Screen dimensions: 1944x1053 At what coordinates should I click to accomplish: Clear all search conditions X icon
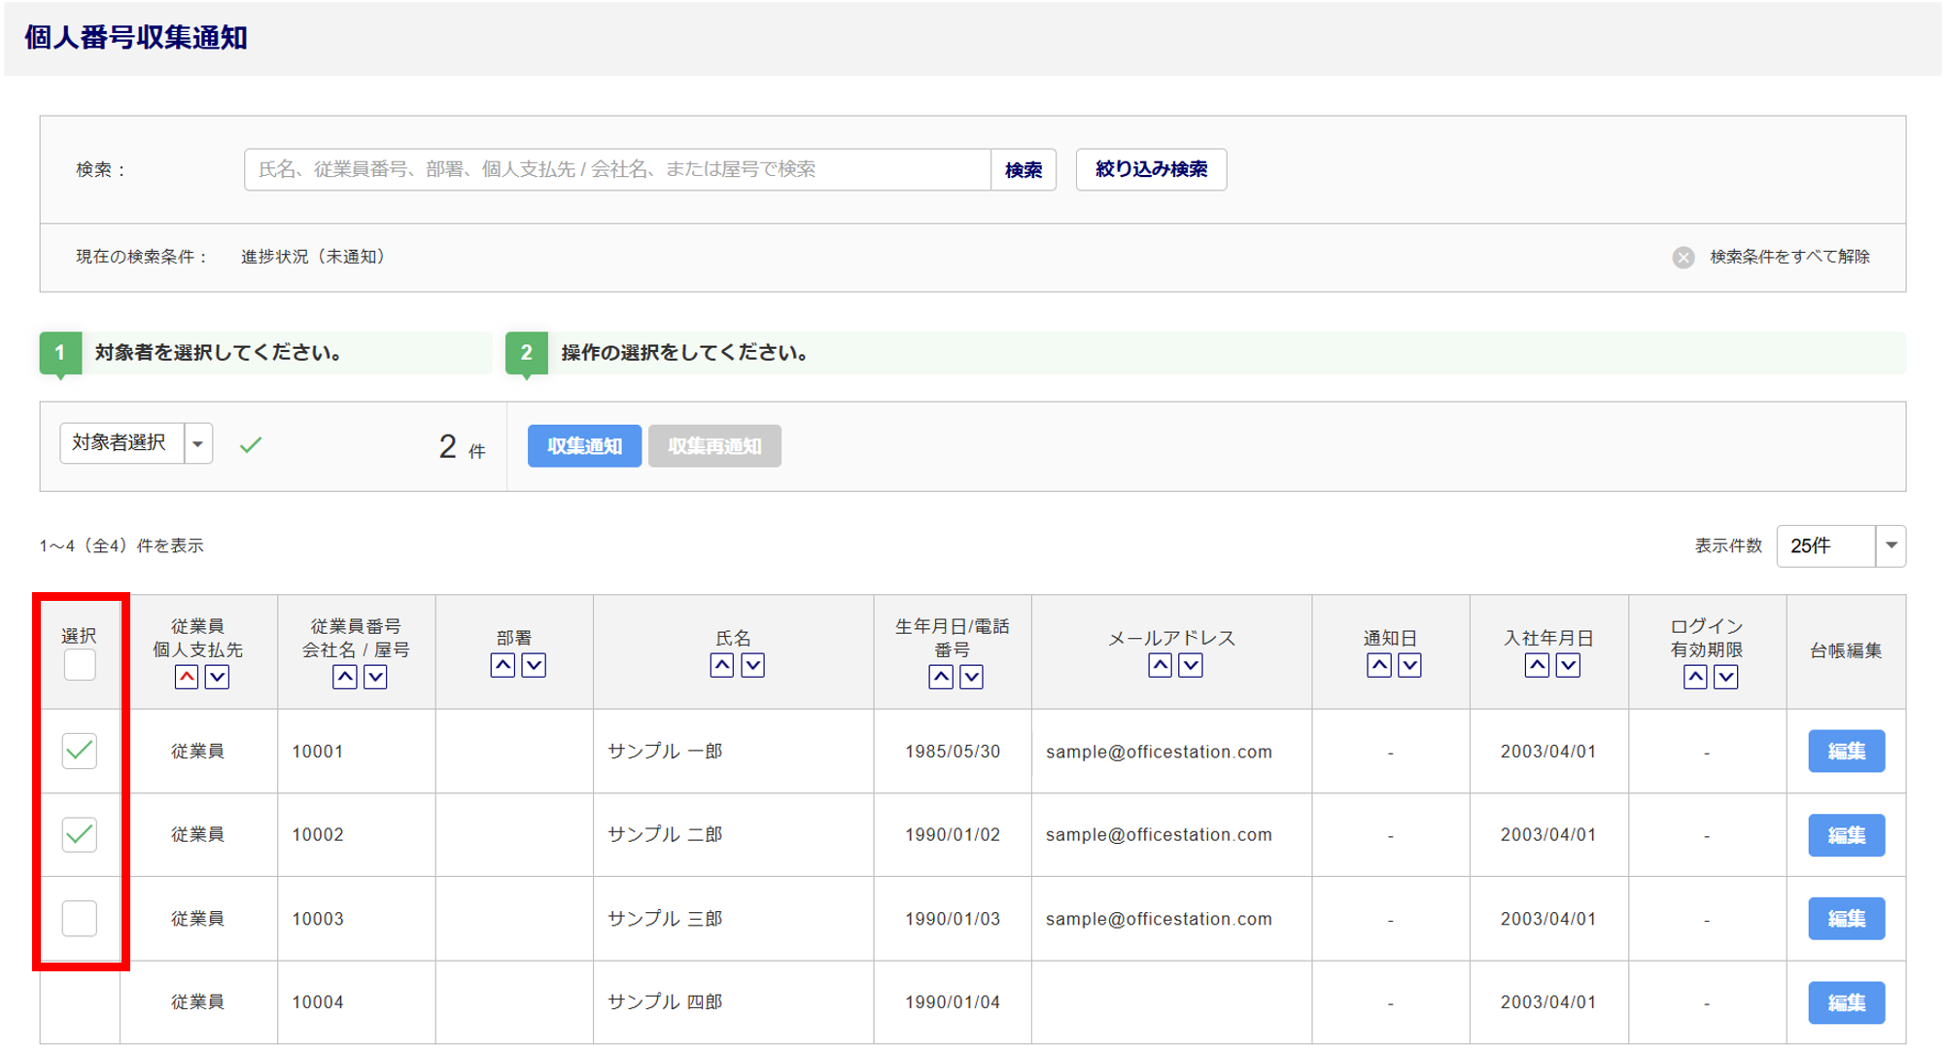tap(1684, 257)
